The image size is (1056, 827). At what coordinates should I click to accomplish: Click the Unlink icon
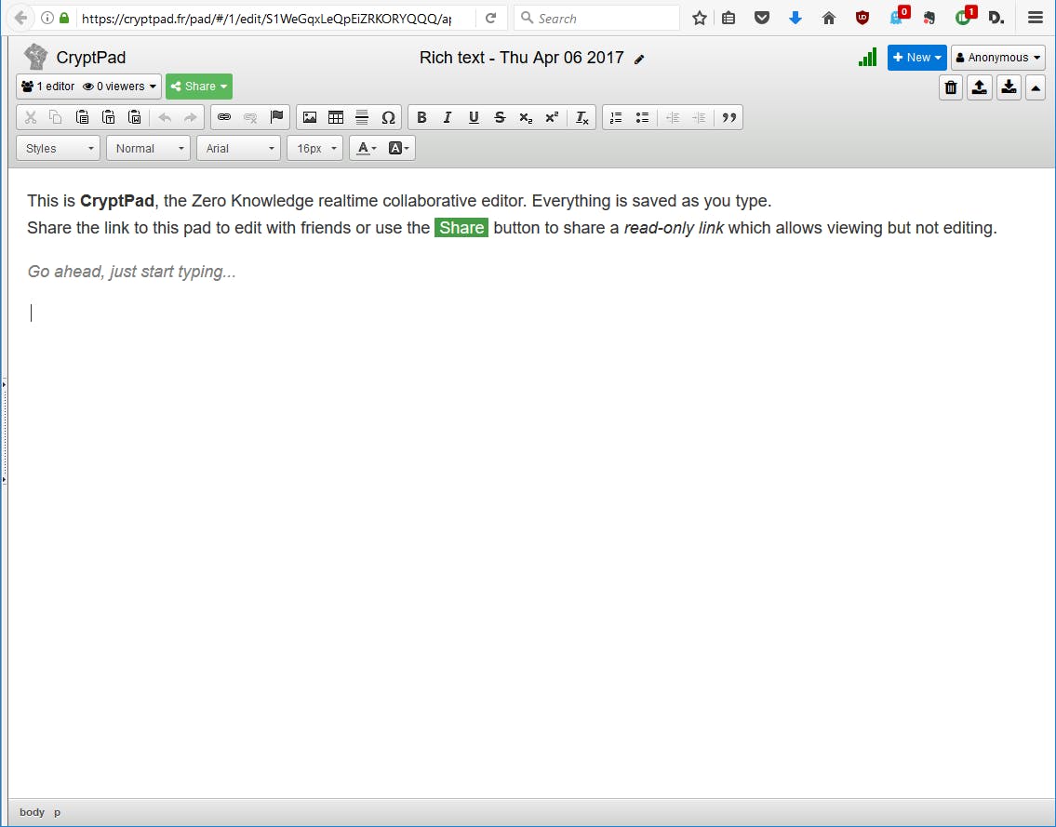[250, 117]
